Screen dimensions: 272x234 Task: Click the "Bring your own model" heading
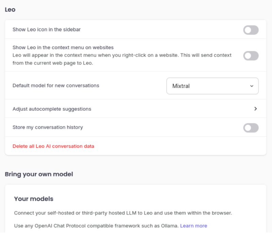(x=39, y=174)
